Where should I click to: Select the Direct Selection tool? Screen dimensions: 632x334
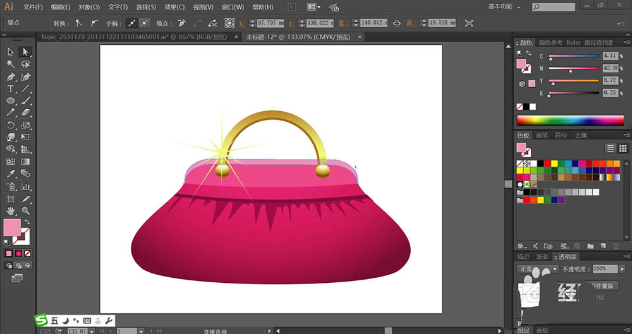(x=25, y=52)
